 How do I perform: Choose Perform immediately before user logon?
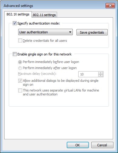pyautogui.click(x=20, y=62)
